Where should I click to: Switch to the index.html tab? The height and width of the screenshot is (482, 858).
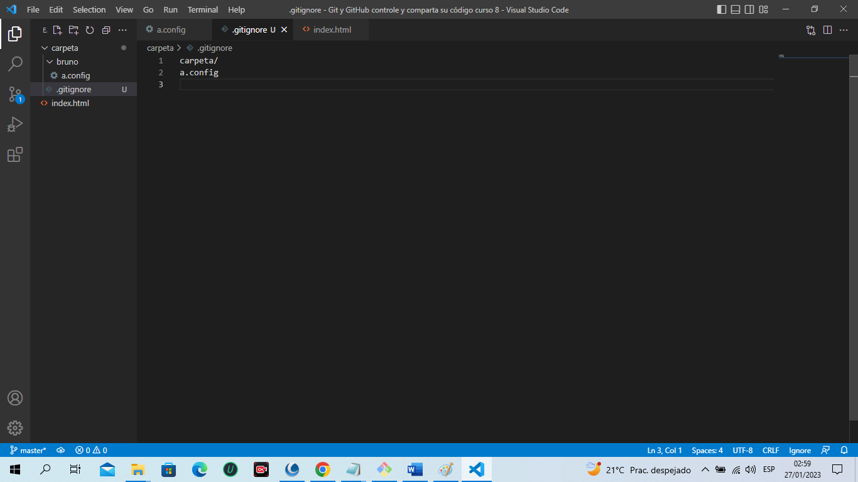click(x=332, y=30)
